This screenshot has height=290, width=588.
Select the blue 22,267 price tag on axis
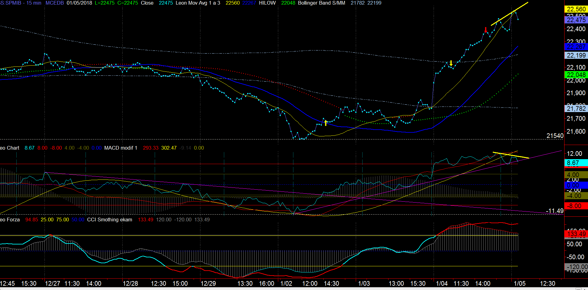coord(576,47)
